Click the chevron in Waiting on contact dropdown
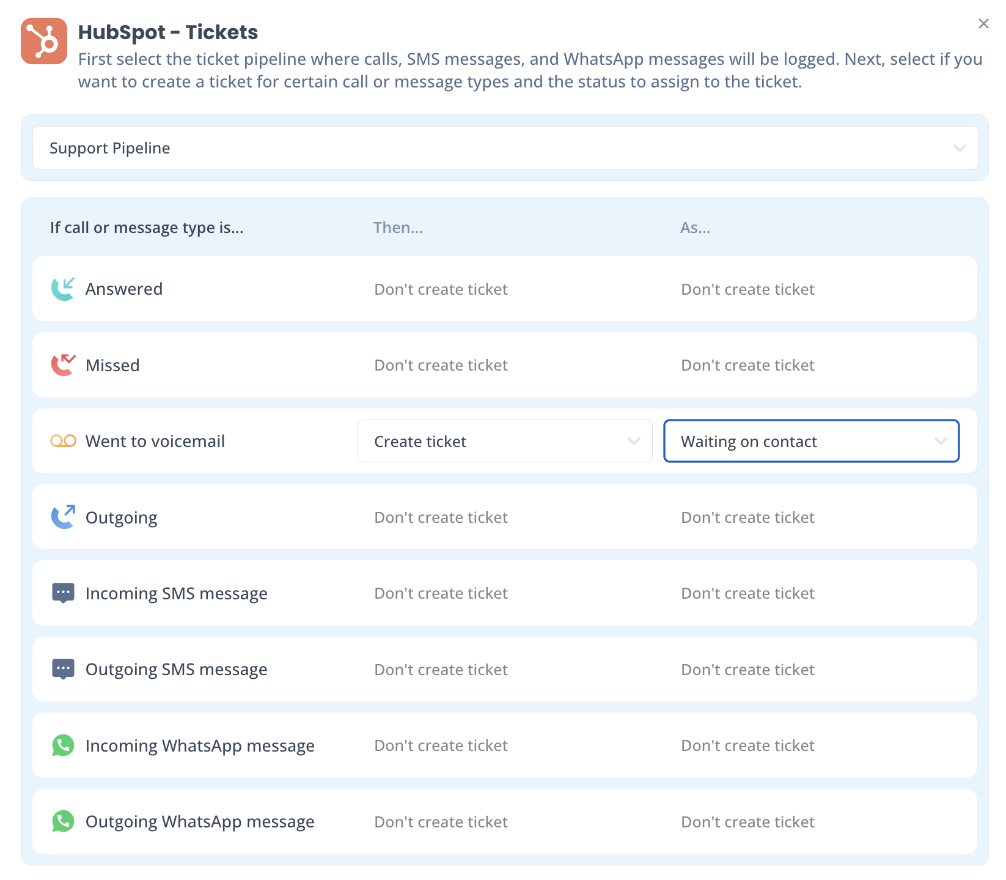This screenshot has width=1006, height=880. (941, 441)
